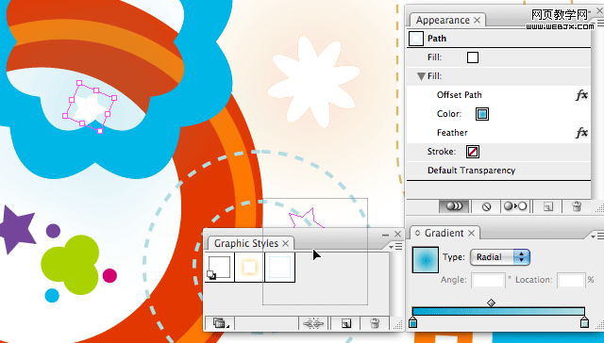Click the Feather effect entry
This screenshot has width=604, height=343.
452,133
